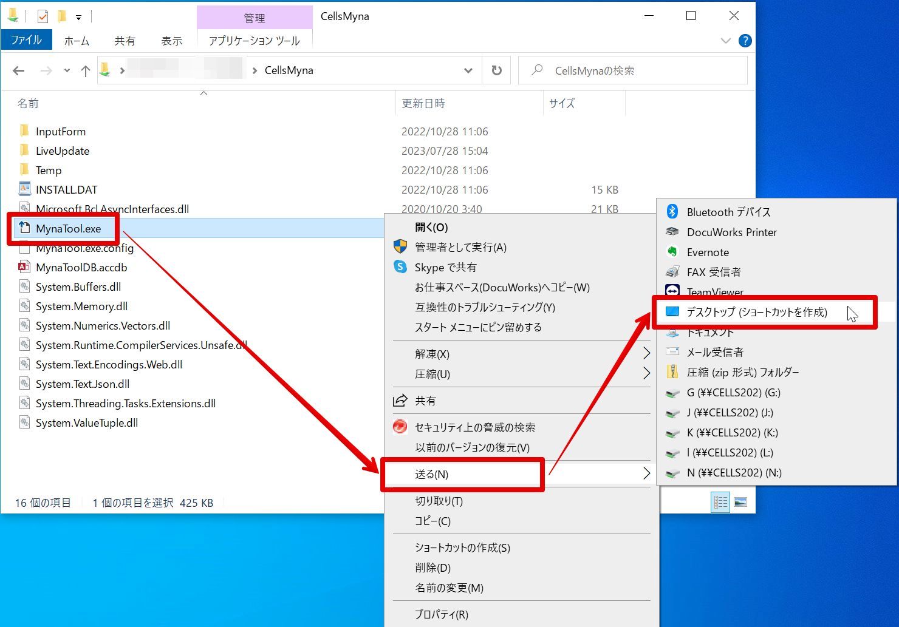Click the Bluetooth デバイス icon

point(672,211)
